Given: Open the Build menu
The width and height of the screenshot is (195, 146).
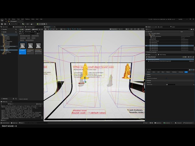Looking at the screenshot, I should coord(22,19).
